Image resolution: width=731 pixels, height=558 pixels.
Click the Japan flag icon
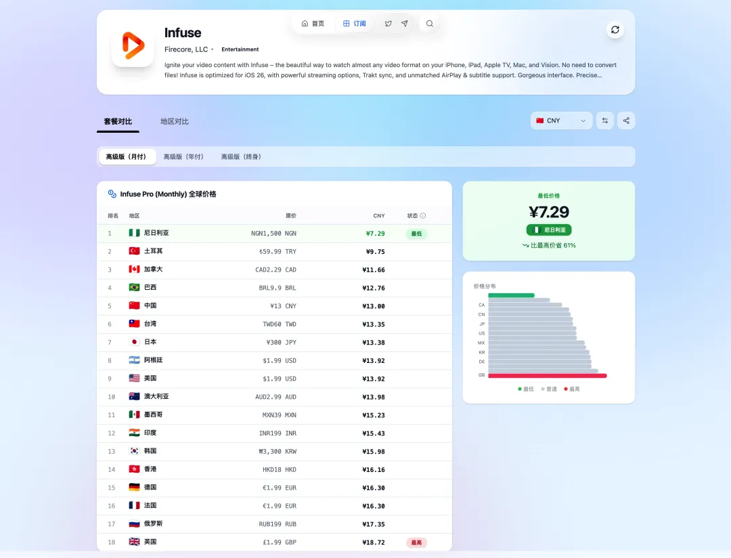pos(134,342)
